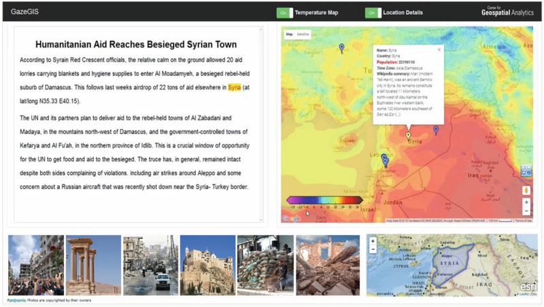Click the blue marker cluster near Lebanon
Image resolution: width=544 pixels, height=307 pixels.
click(384, 160)
